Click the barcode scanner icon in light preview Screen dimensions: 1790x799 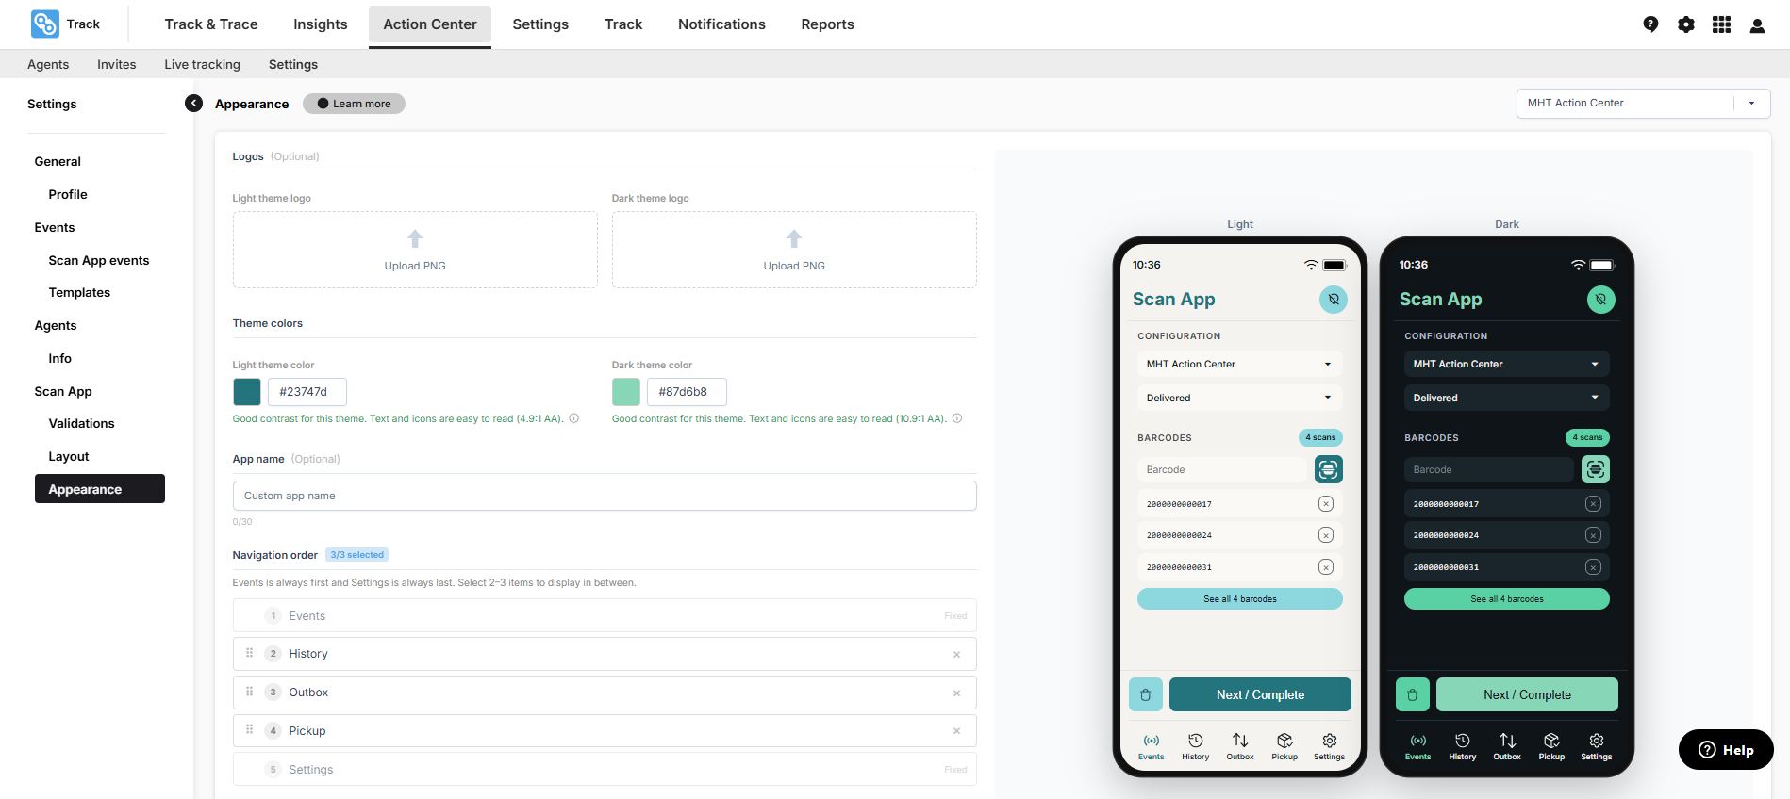[x=1329, y=469]
